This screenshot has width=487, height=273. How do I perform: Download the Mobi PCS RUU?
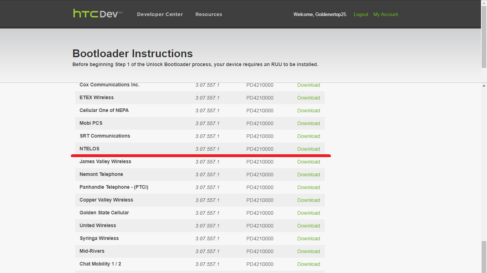point(308,123)
